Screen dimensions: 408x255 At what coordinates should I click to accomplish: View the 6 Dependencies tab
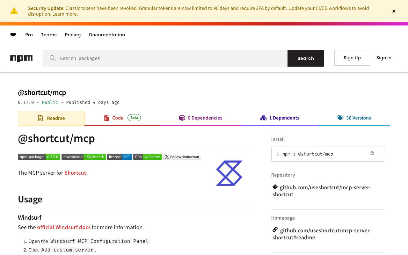coord(201,118)
